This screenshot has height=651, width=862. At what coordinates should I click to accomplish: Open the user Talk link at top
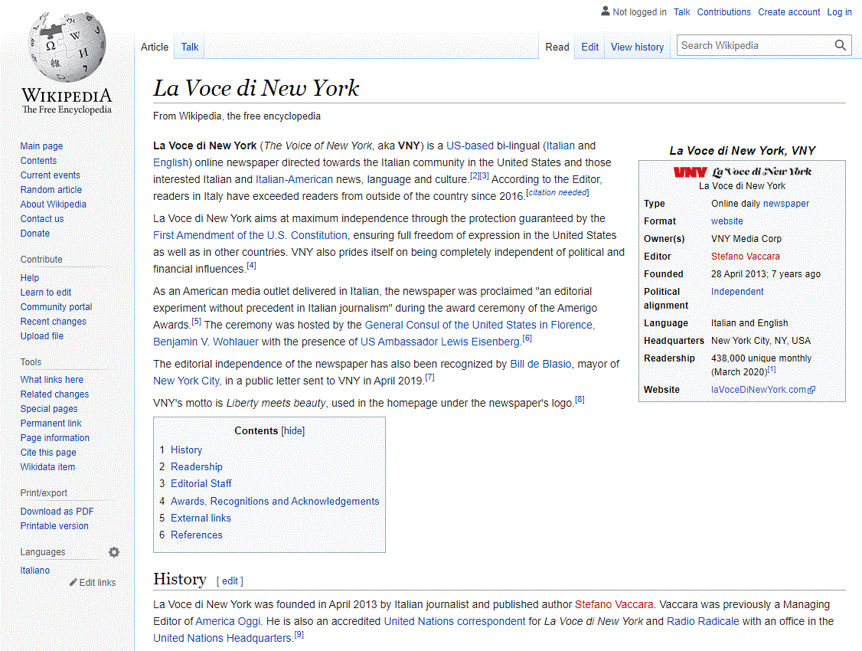(x=681, y=12)
